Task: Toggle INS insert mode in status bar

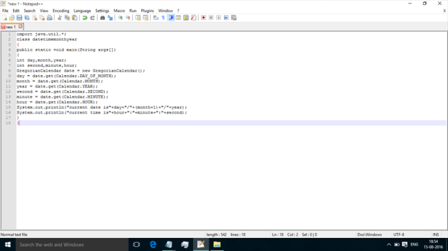Action: point(436,234)
